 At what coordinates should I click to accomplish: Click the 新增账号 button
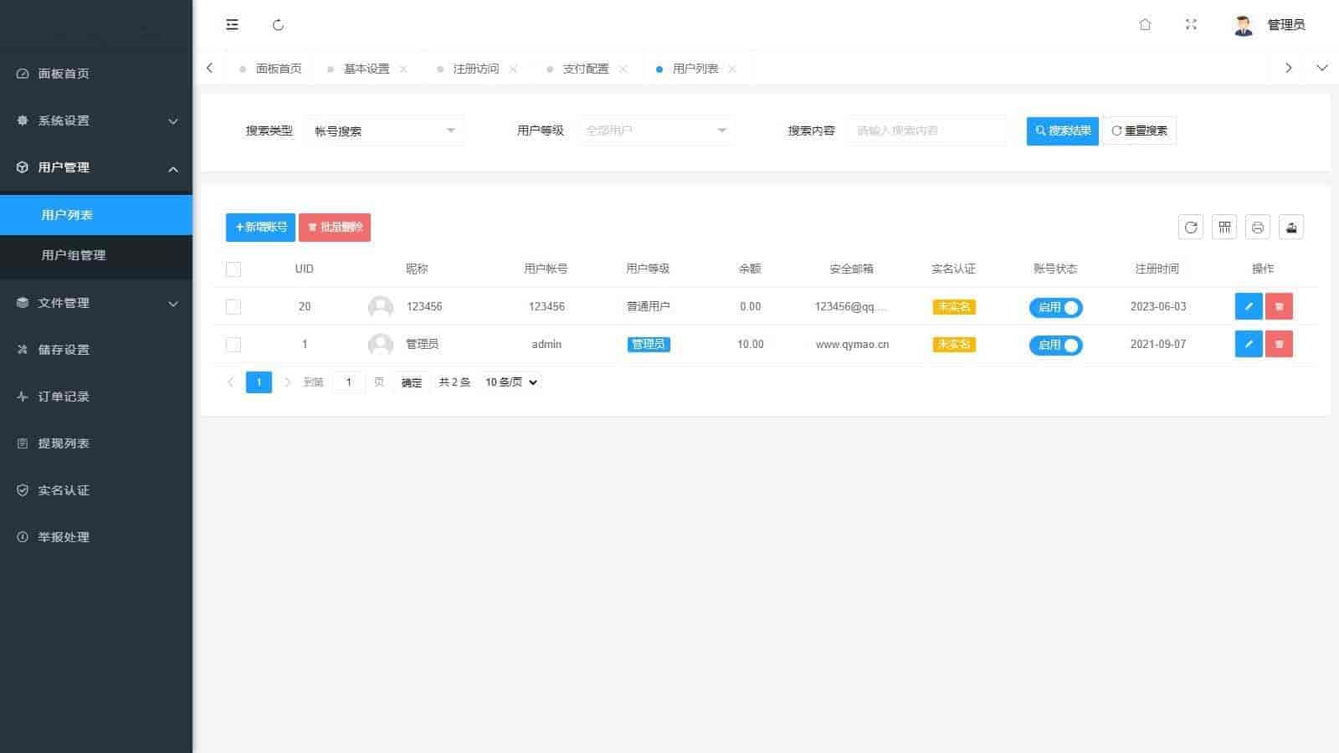(x=260, y=228)
